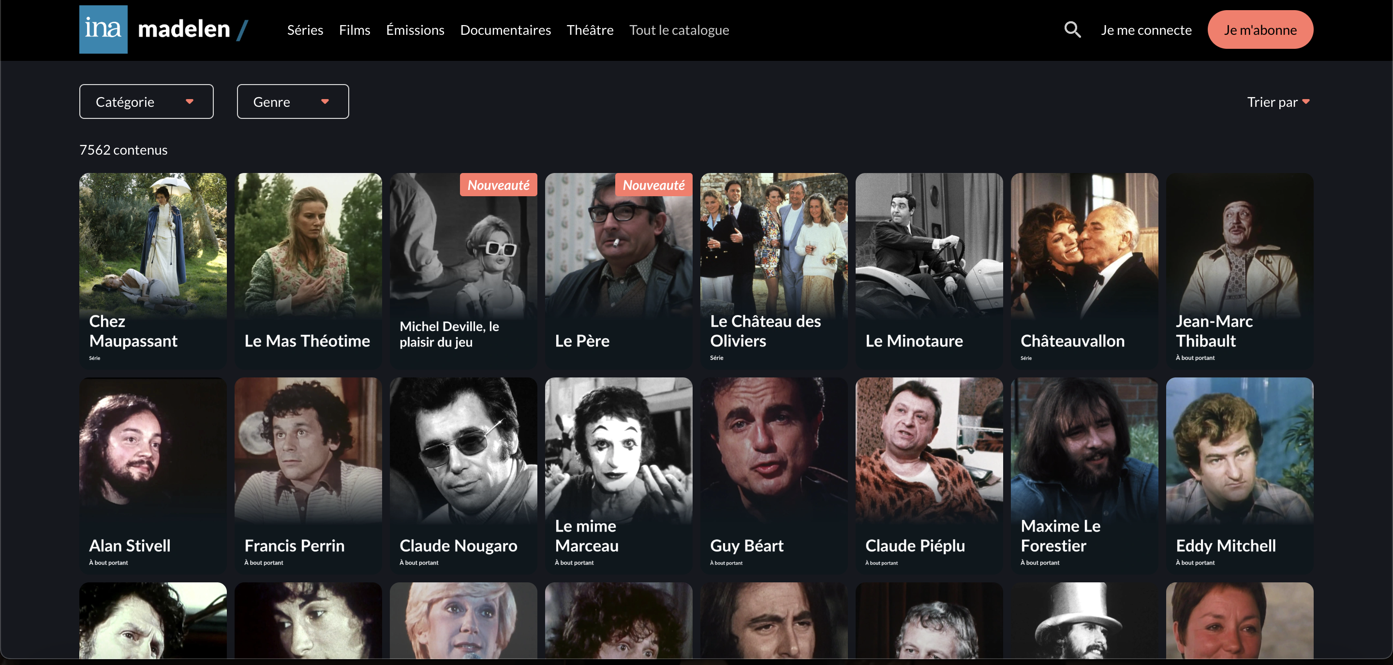1393x665 pixels.
Task: Click Nouveauté badge on Le Père card
Action: click(654, 185)
